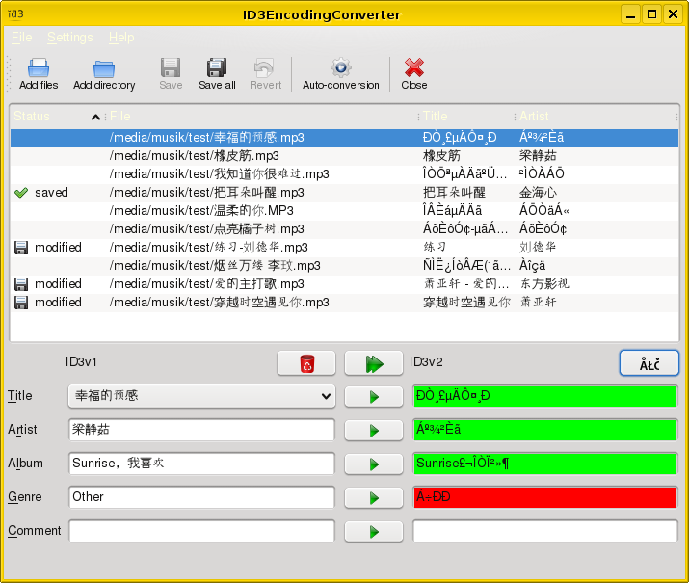This screenshot has width=689, height=583.
Task: Select the file 温柔的你.MP3 row
Action: tap(345, 211)
